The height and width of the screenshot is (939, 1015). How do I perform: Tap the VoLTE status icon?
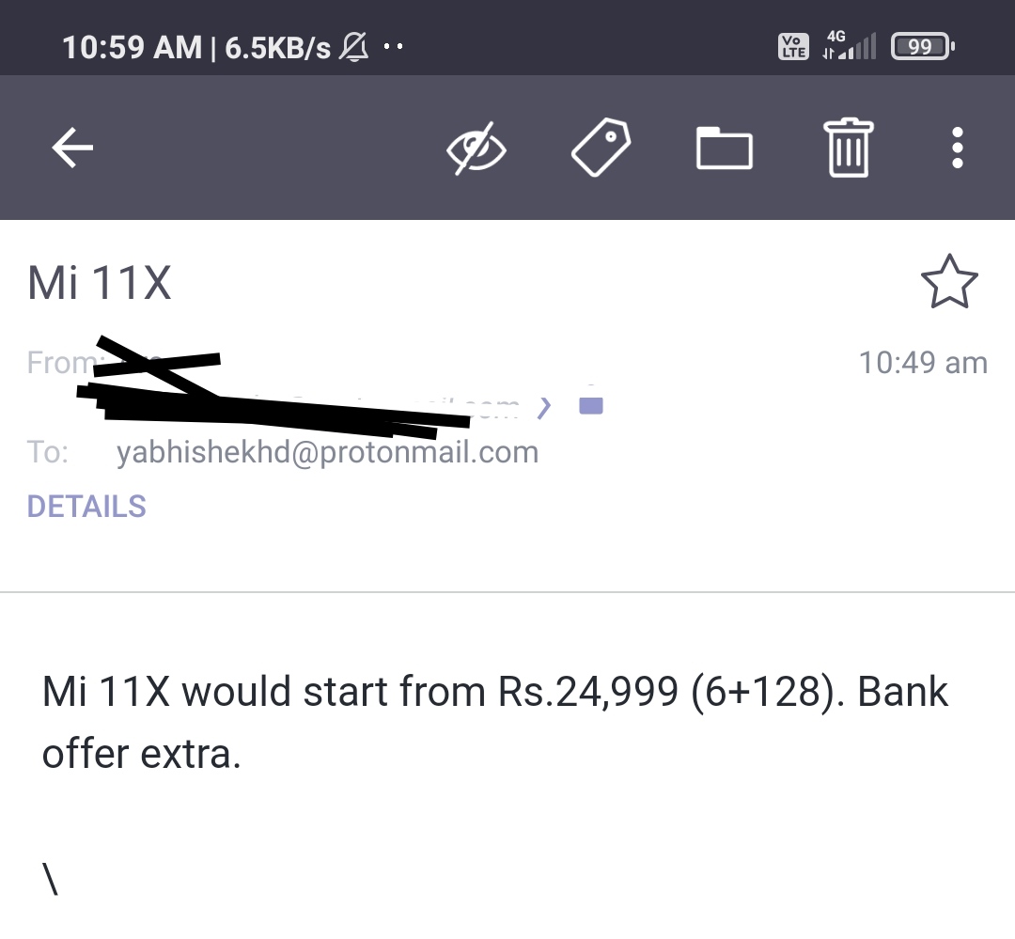coord(793,47)
